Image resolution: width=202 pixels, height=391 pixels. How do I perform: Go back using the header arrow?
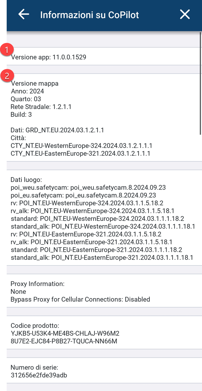click(x=24, y=14)
